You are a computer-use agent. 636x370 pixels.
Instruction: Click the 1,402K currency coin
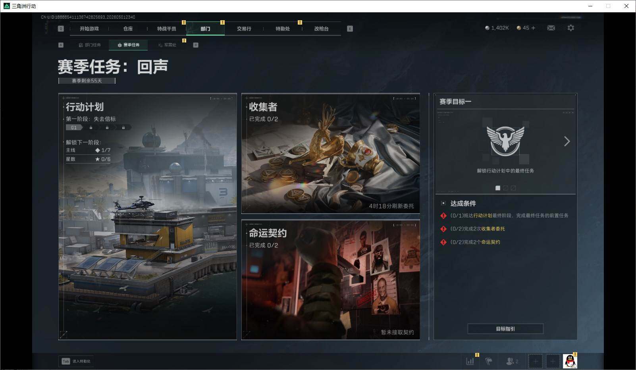coord(487,28)
